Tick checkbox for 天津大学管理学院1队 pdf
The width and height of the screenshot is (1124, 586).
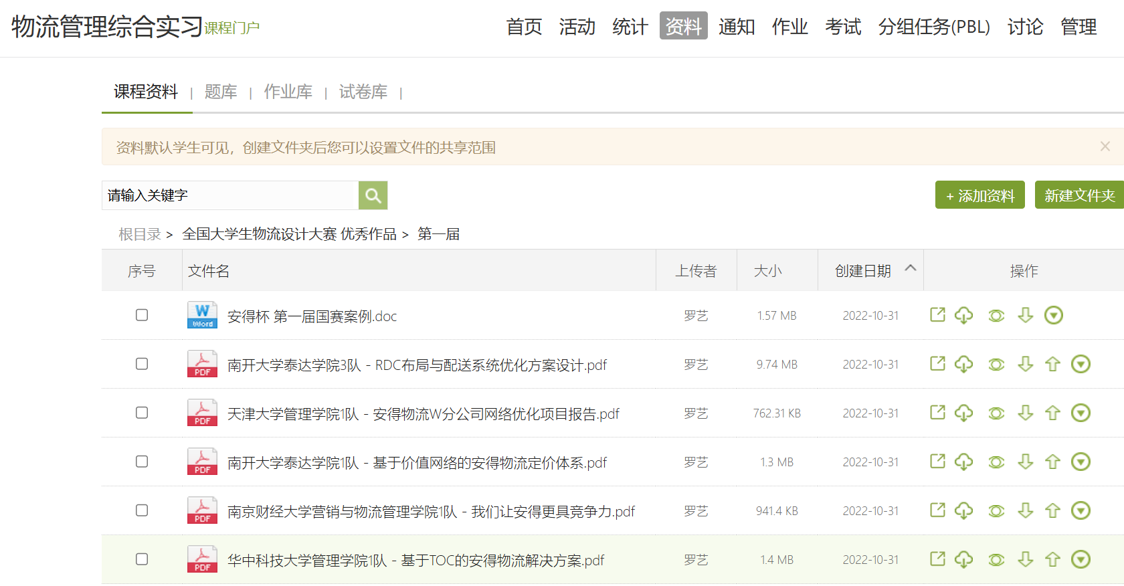(x=142, y=412)
